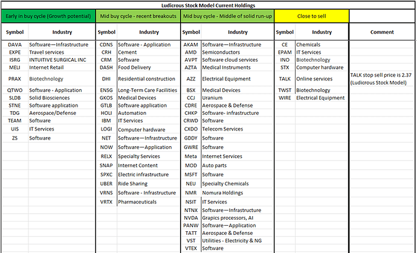Click the CDNS symbol cell
Viewport: 417px width, 253px height.
(106, 45)
